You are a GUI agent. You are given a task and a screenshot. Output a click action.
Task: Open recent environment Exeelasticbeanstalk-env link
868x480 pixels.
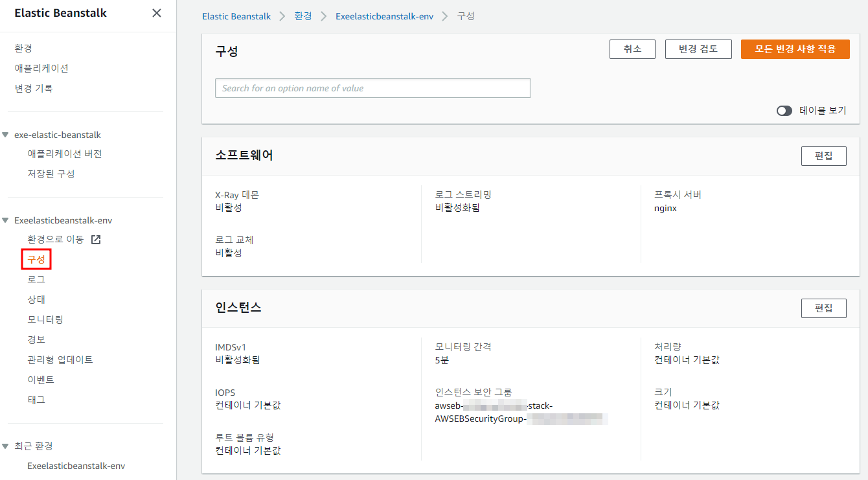click(76, 466)
